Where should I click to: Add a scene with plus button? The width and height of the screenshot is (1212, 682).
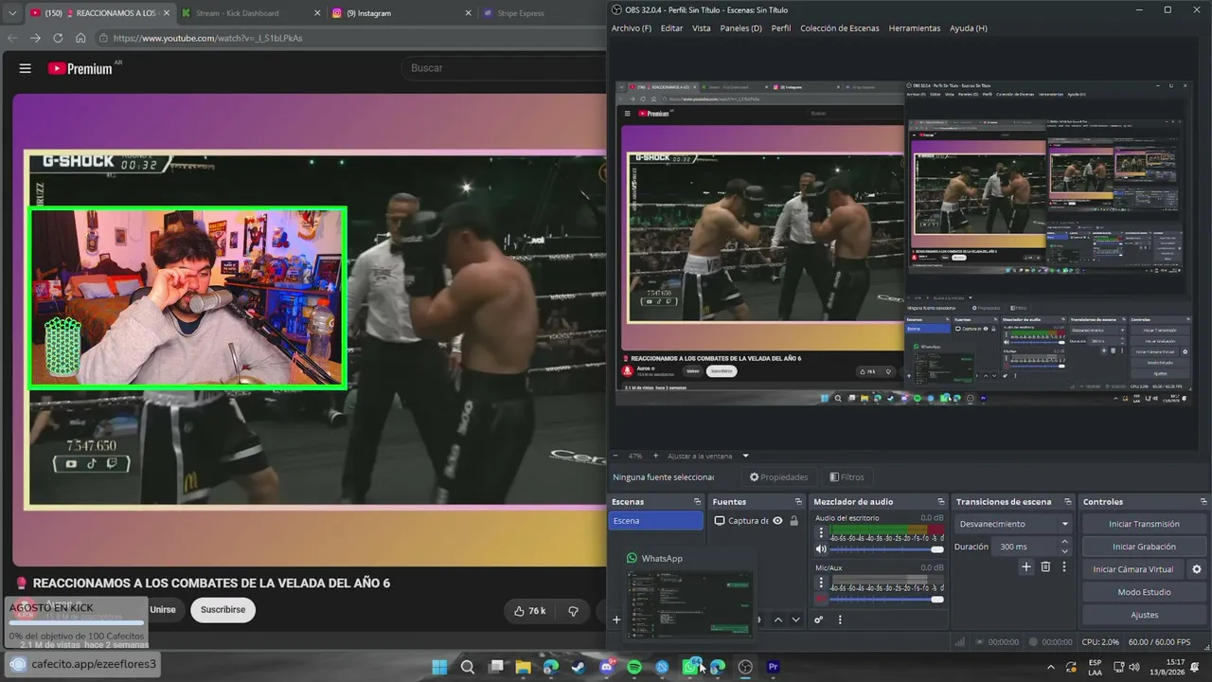615,620
